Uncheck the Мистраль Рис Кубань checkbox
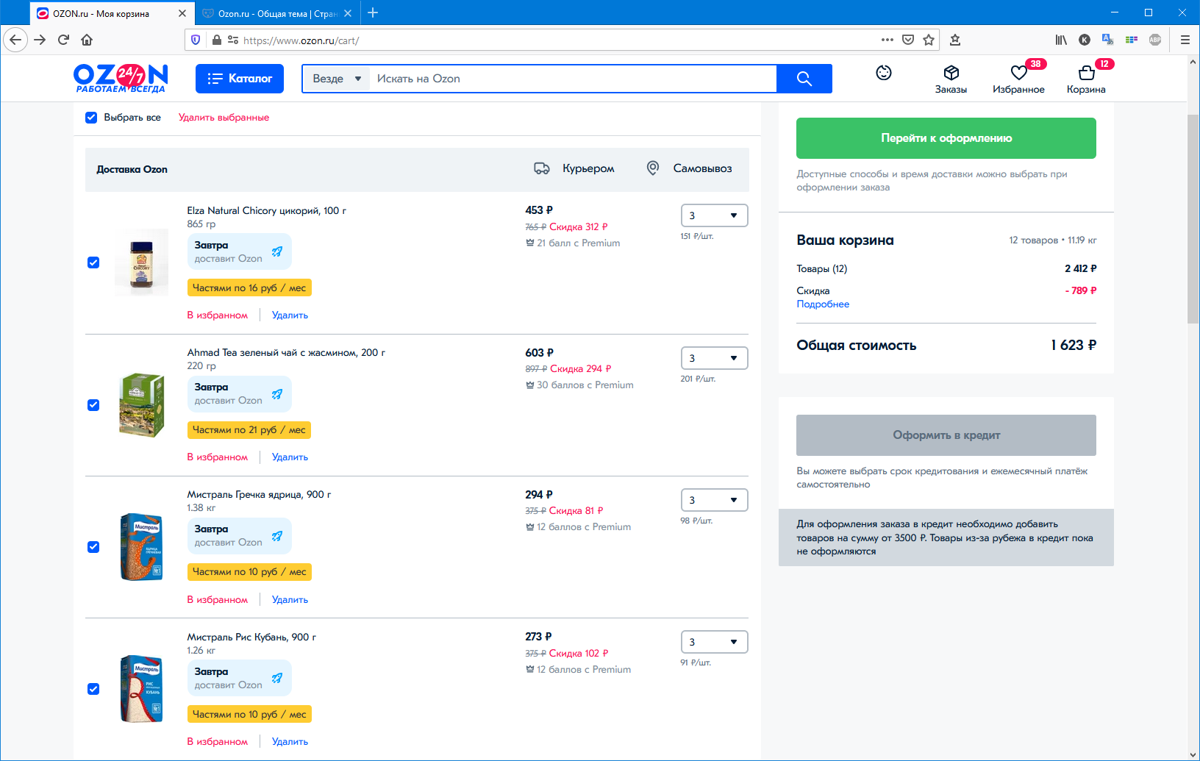Viewport: 1200px width, 761px height. tap(93, 689)
